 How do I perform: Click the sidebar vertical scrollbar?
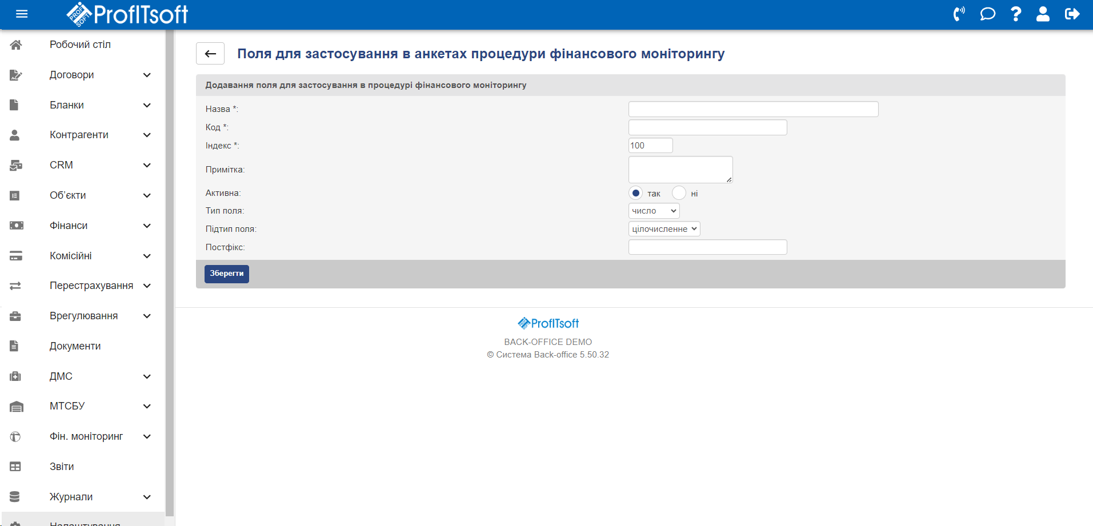[169, 274]
